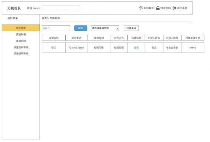
Task: Click the phone number cell 12345678901
Action: point(76,47)
